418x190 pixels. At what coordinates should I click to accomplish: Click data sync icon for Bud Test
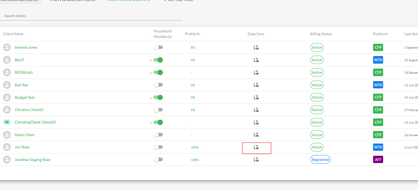point(256,85)
